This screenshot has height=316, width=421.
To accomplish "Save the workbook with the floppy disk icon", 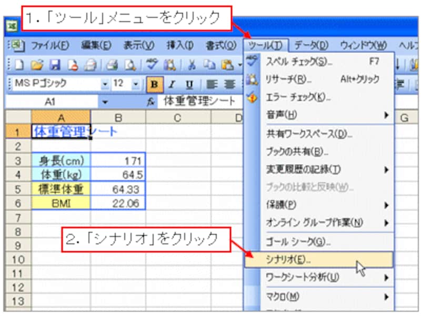I will [55, 65].
